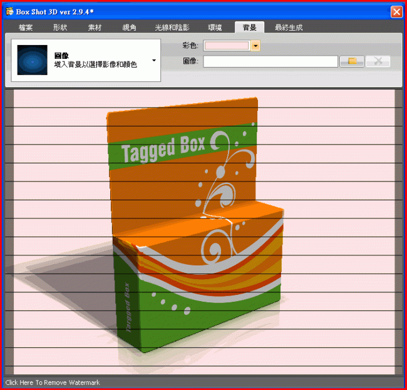Select the 背景 tab
Viewport: 407px width, 390px height.
pyautogui.click(x=249, y=28)
